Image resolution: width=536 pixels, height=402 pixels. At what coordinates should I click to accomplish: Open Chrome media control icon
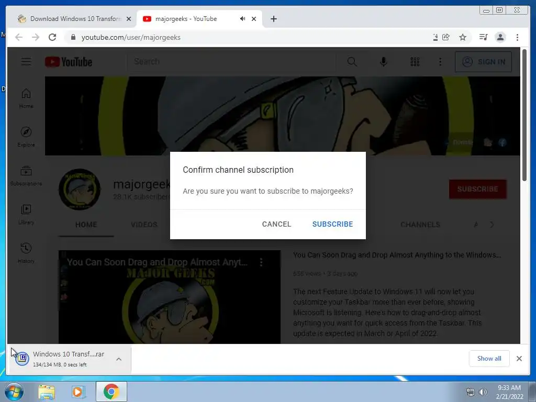pyautogui.click(x=483, y=37)
